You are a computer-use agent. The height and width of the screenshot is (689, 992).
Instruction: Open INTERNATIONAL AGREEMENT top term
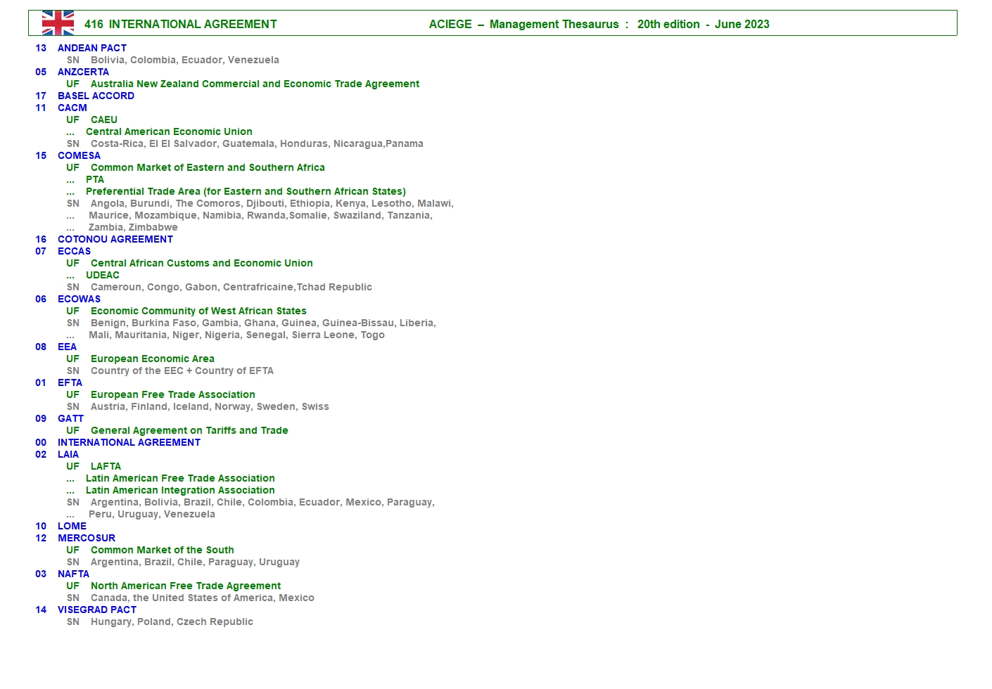[129, 442]
